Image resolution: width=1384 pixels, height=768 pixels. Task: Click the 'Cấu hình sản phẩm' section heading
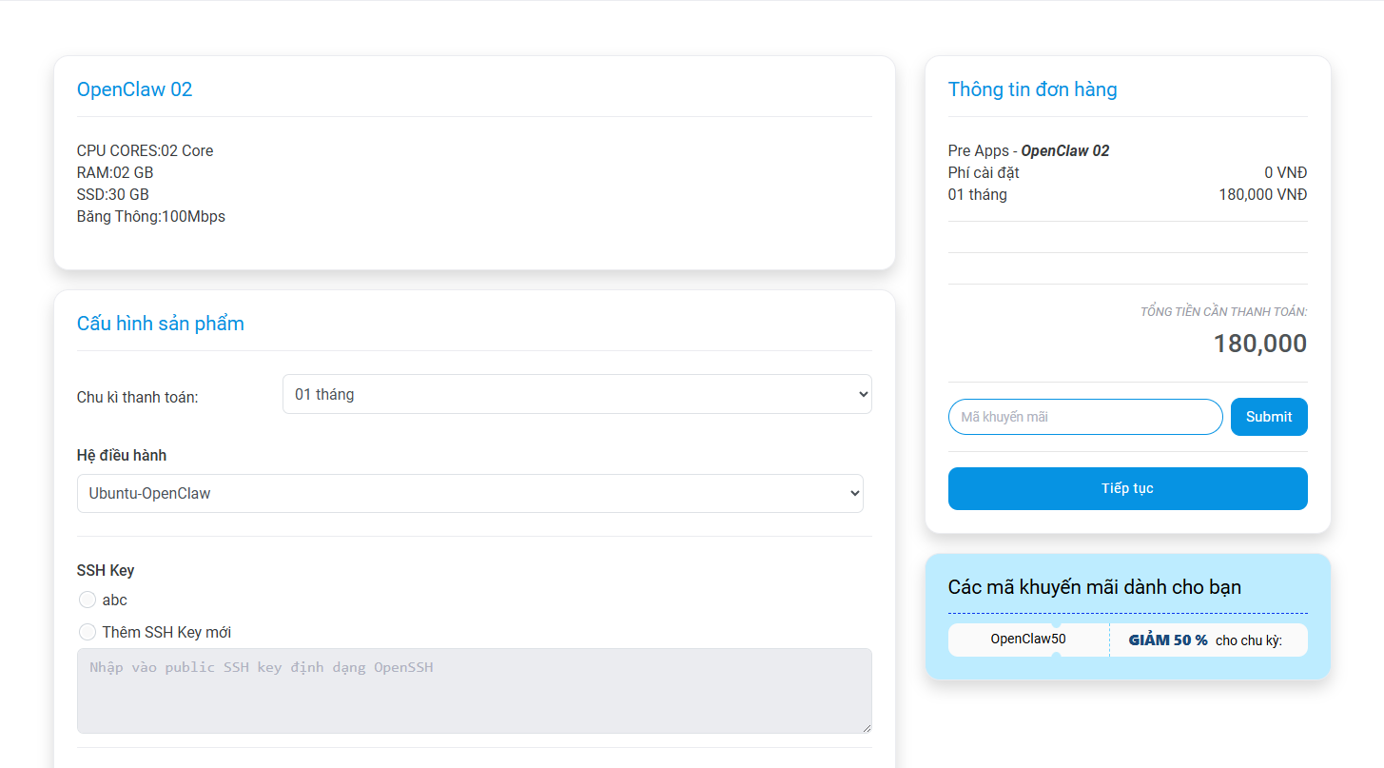coord(160,324)
